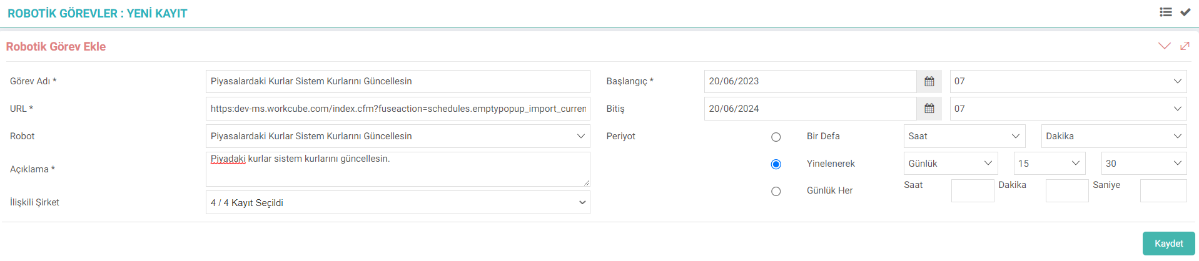Select the Yinelenerek radio option
1199x261 pixels.
click(776, 164)
